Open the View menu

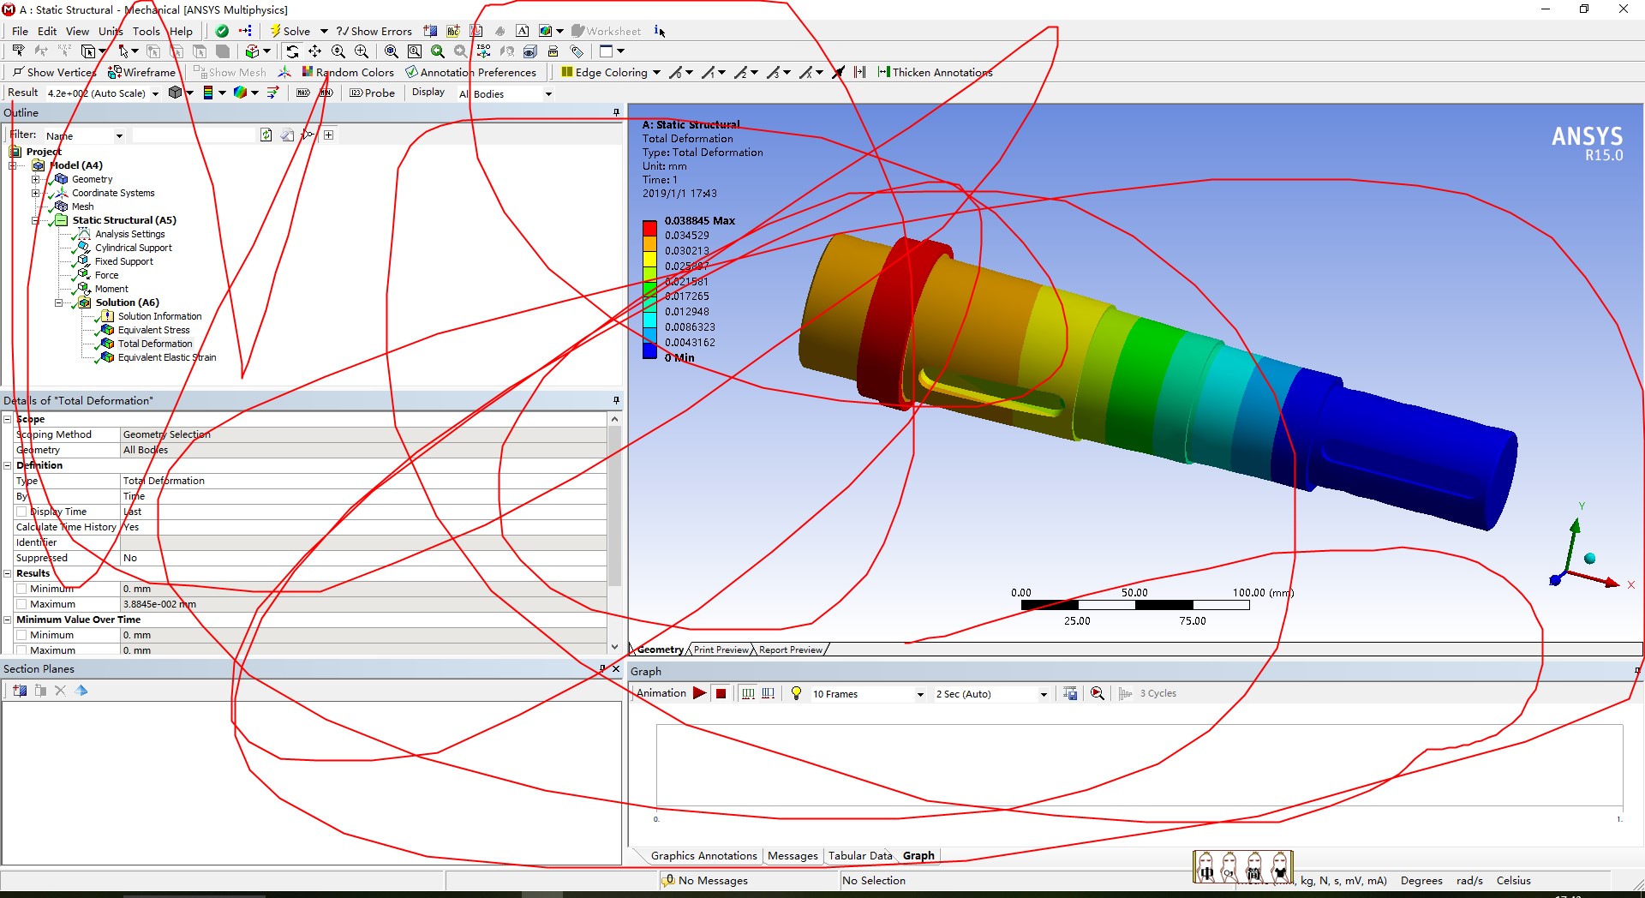coord(77,31)
